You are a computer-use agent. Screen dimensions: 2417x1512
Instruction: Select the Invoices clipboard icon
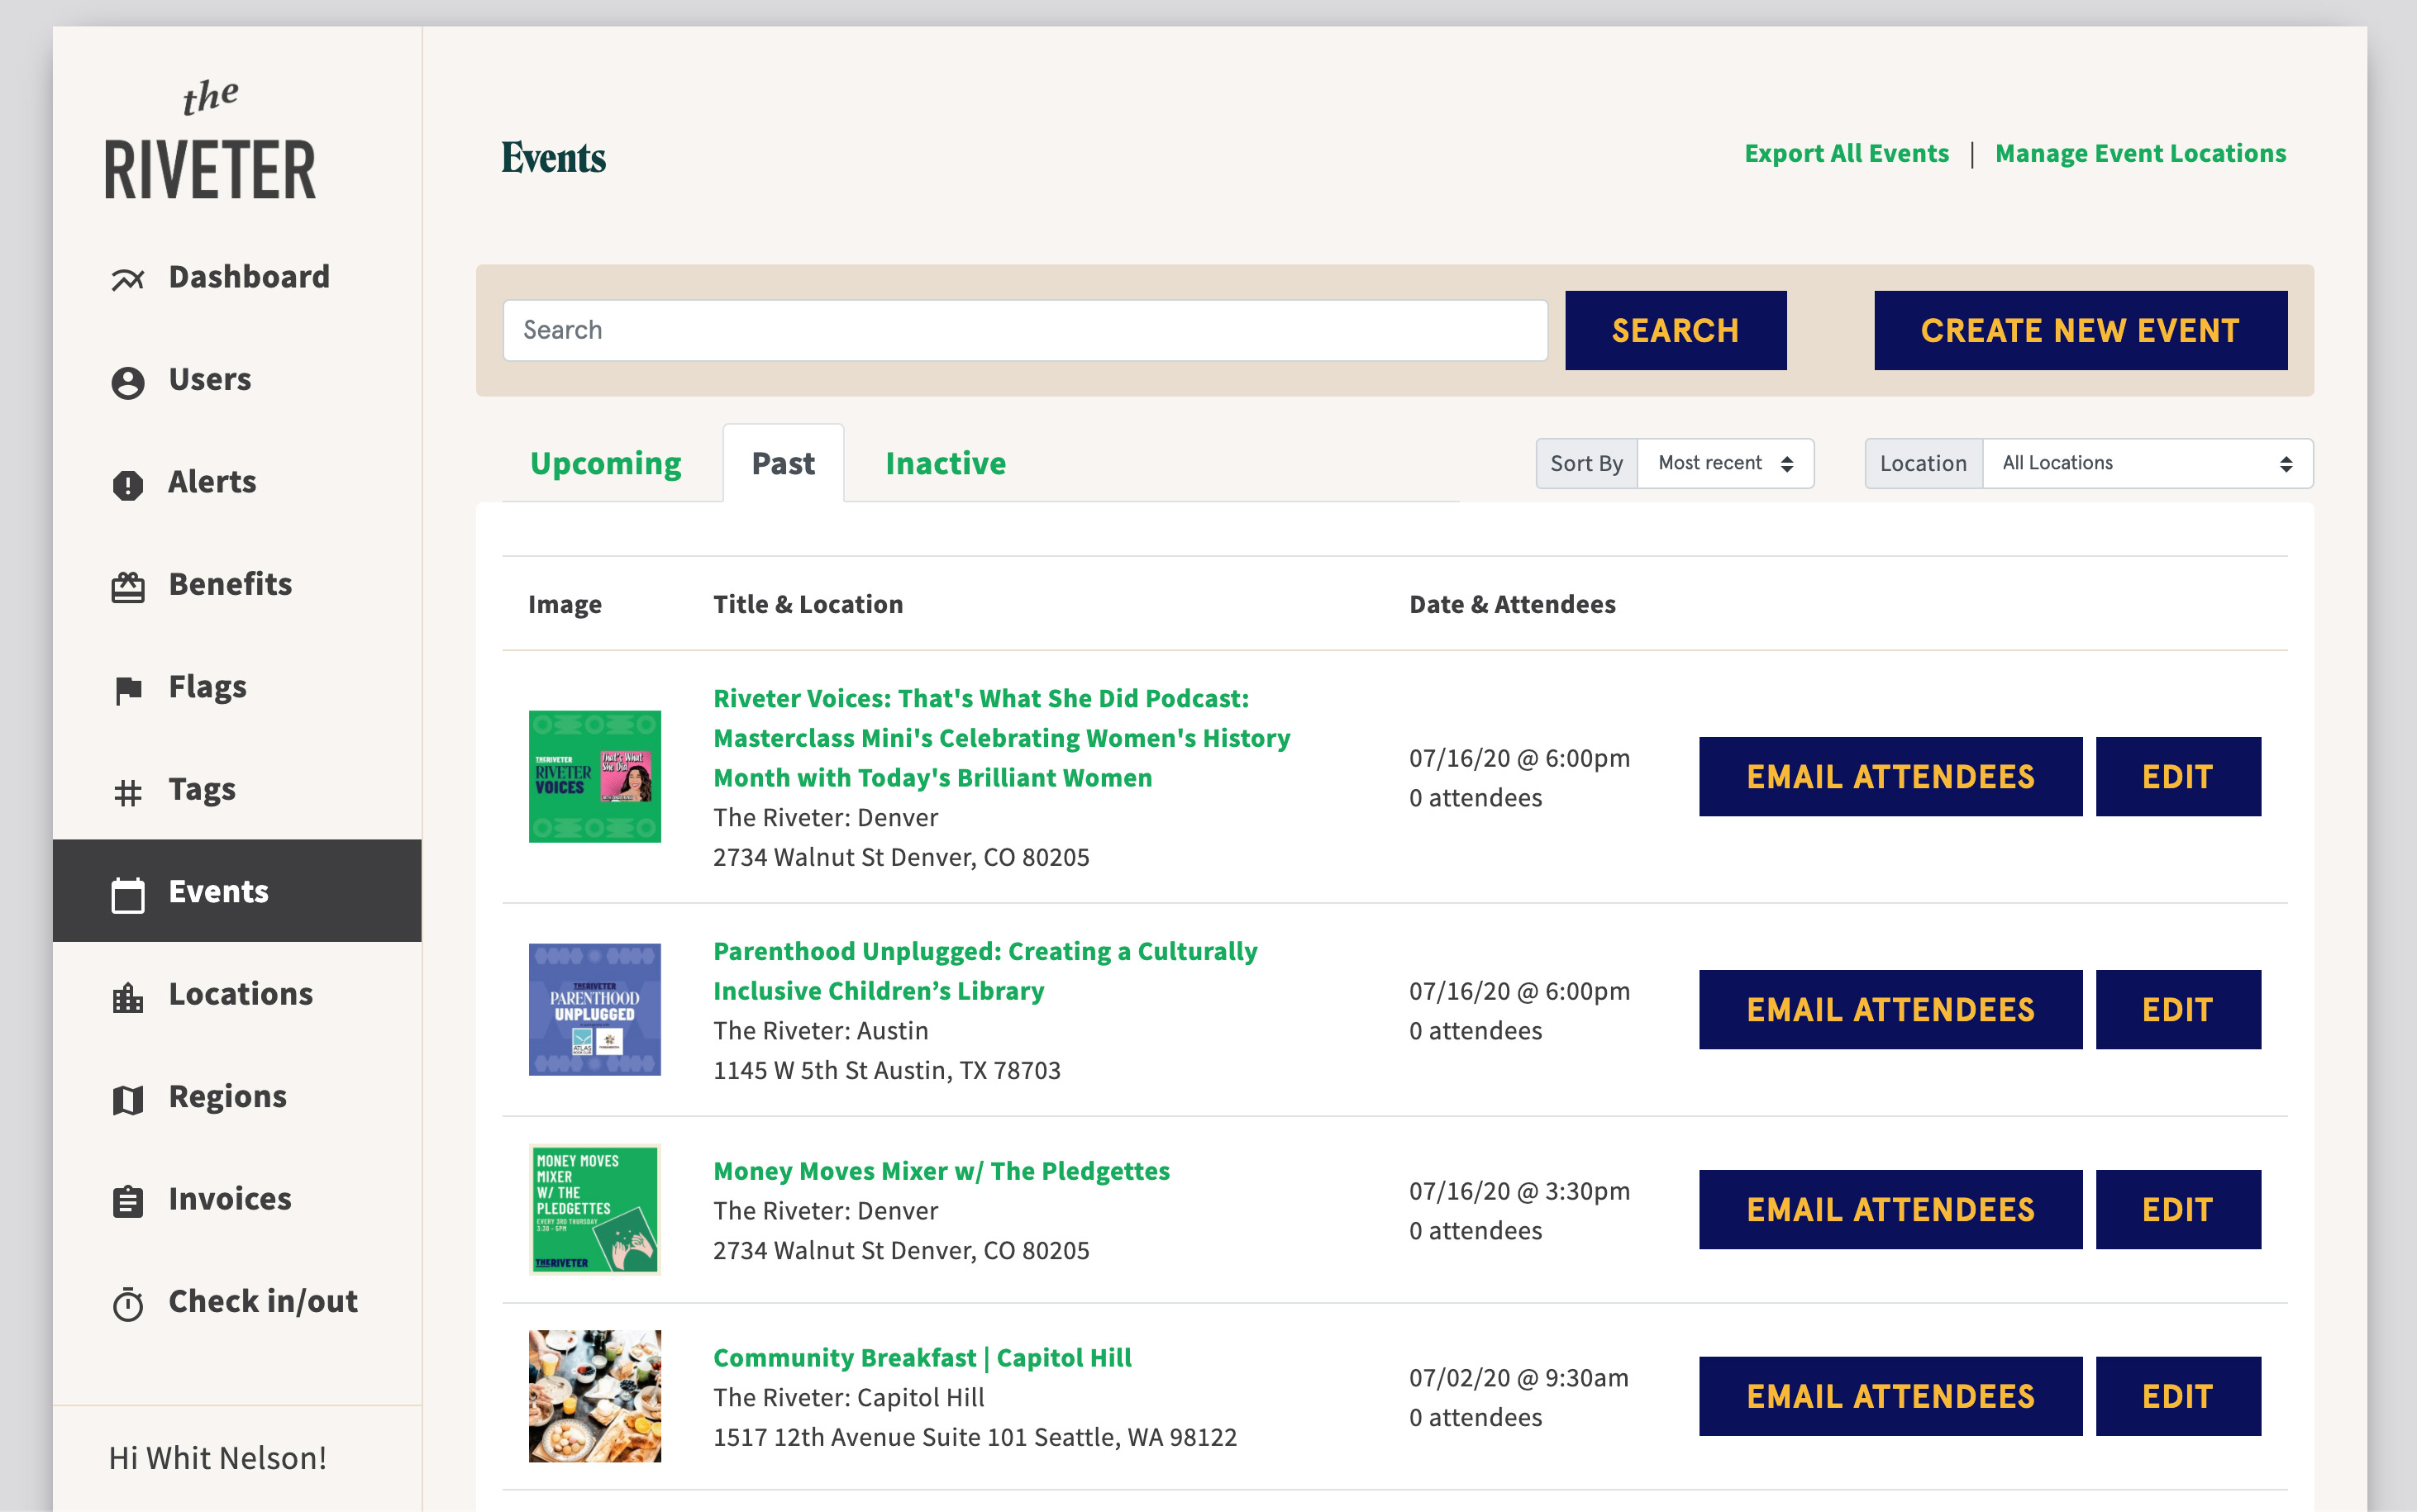tap(128, 1198)
